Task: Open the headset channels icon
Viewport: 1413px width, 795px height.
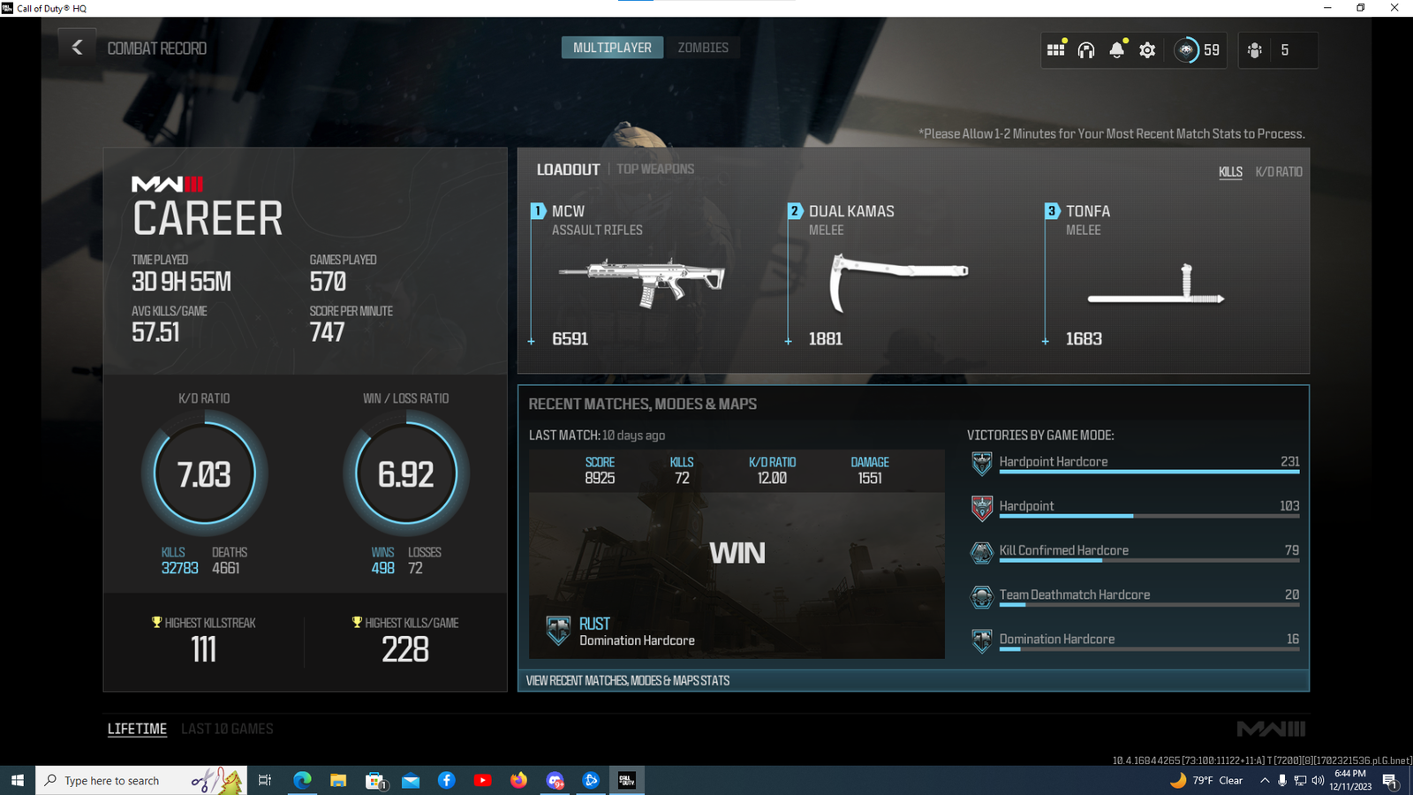Action: tap(1086, 50)
